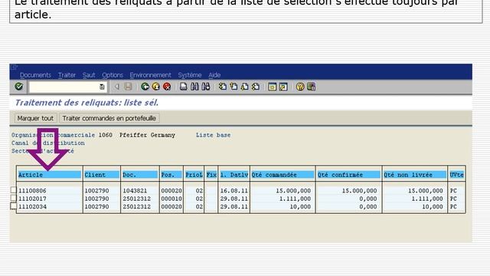This screenshot has width=490, height=276.
Task: Click delivery date 16.08.11
Action: click(234, 191)
